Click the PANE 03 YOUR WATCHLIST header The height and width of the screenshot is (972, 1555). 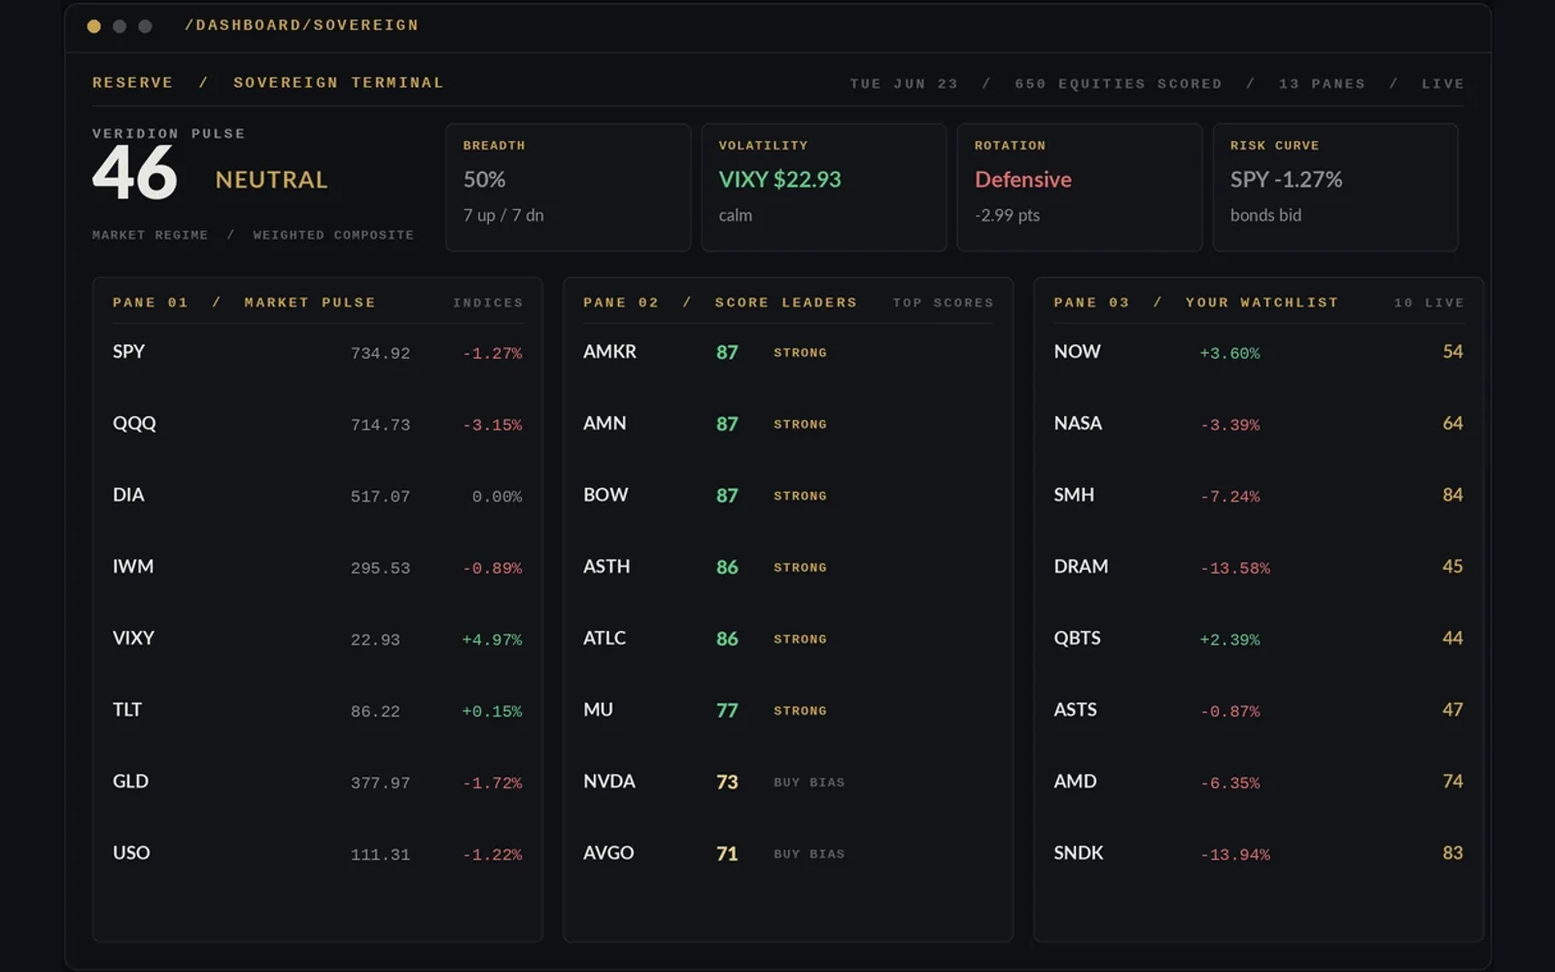1196,302
